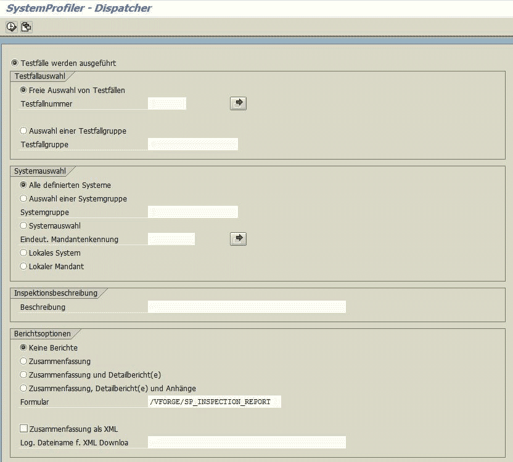Click the Beschreibung input field
The width and height of the screenshot is (513, 462).
tap(247, 307)
